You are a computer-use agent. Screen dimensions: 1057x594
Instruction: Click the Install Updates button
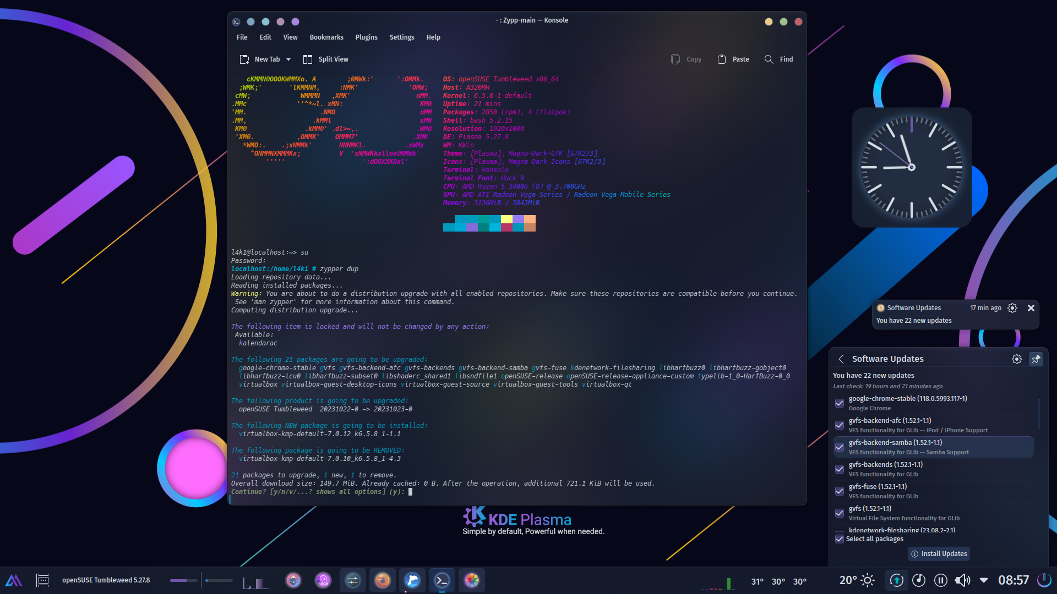point(939,554)
